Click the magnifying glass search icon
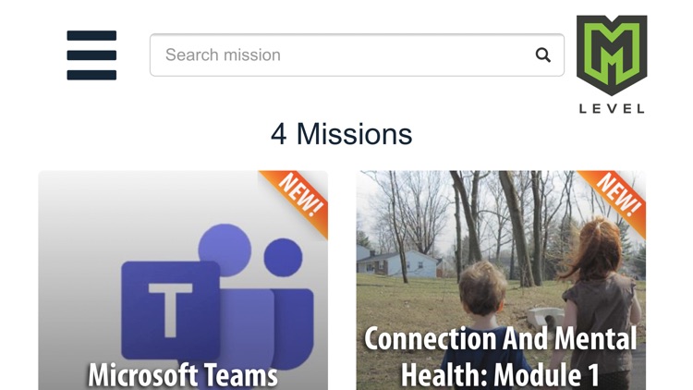This screenshot has height=390, width=693. pos(542,55)
